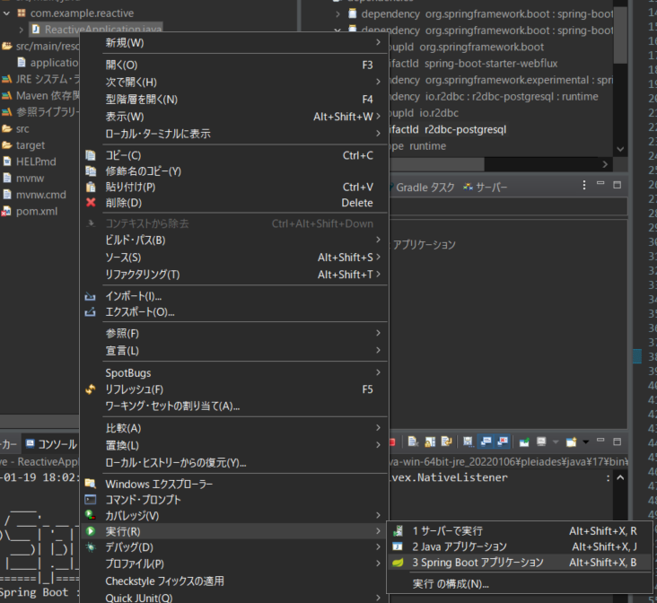This screenshot has width=657, height=603.
Task: Click the console scroll-up arrow
Action: click(x=620, y=477)
